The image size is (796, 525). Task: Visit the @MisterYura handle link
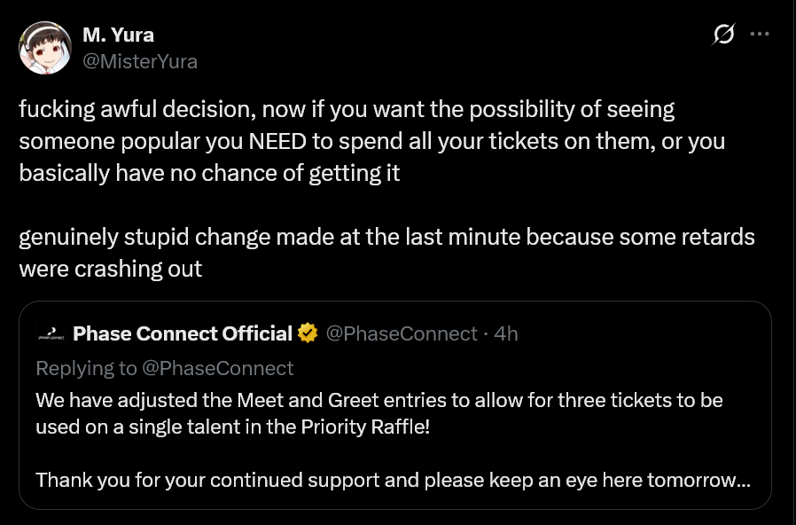click(x=140, y=61)
